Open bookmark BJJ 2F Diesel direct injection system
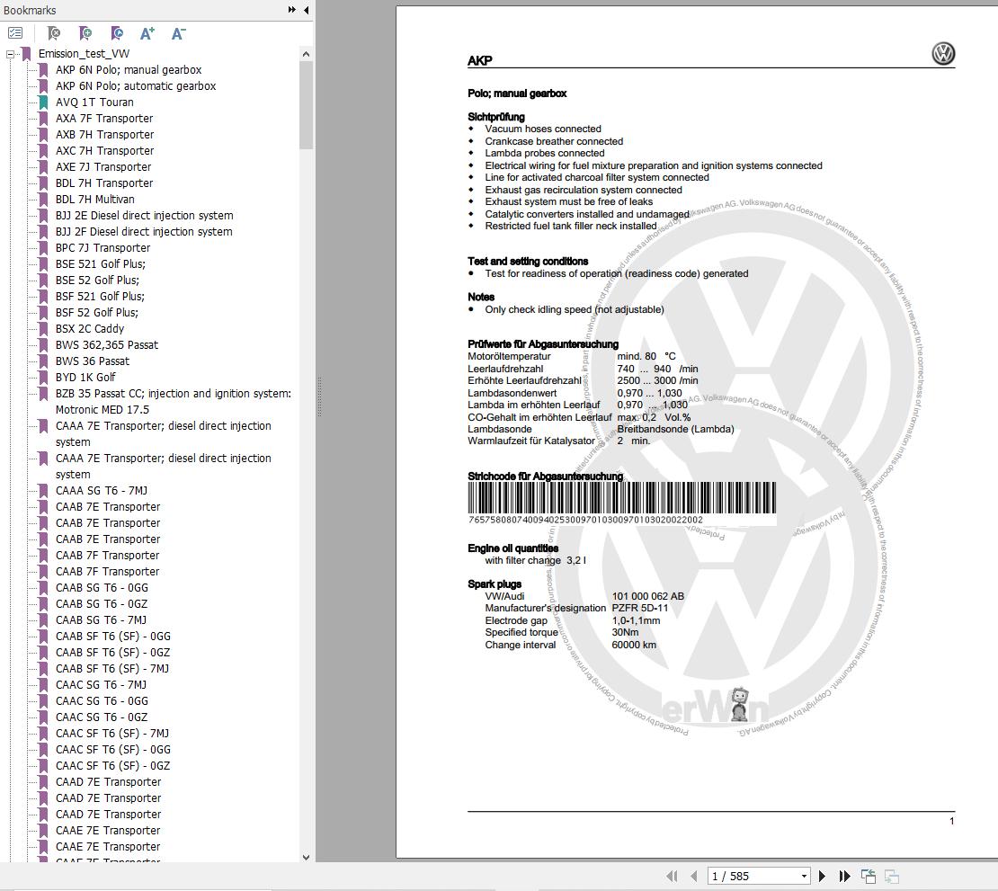 [144, 232]
